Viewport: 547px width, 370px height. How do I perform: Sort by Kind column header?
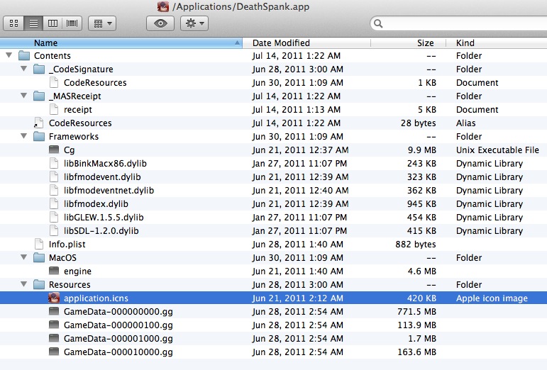click(497, 43)
